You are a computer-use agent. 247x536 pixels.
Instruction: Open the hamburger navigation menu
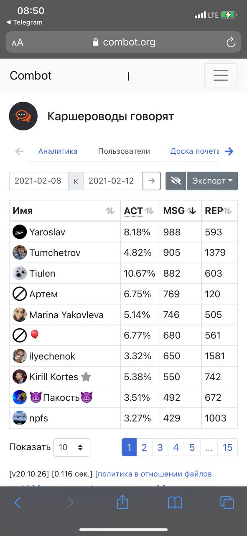tap(220, 75)
